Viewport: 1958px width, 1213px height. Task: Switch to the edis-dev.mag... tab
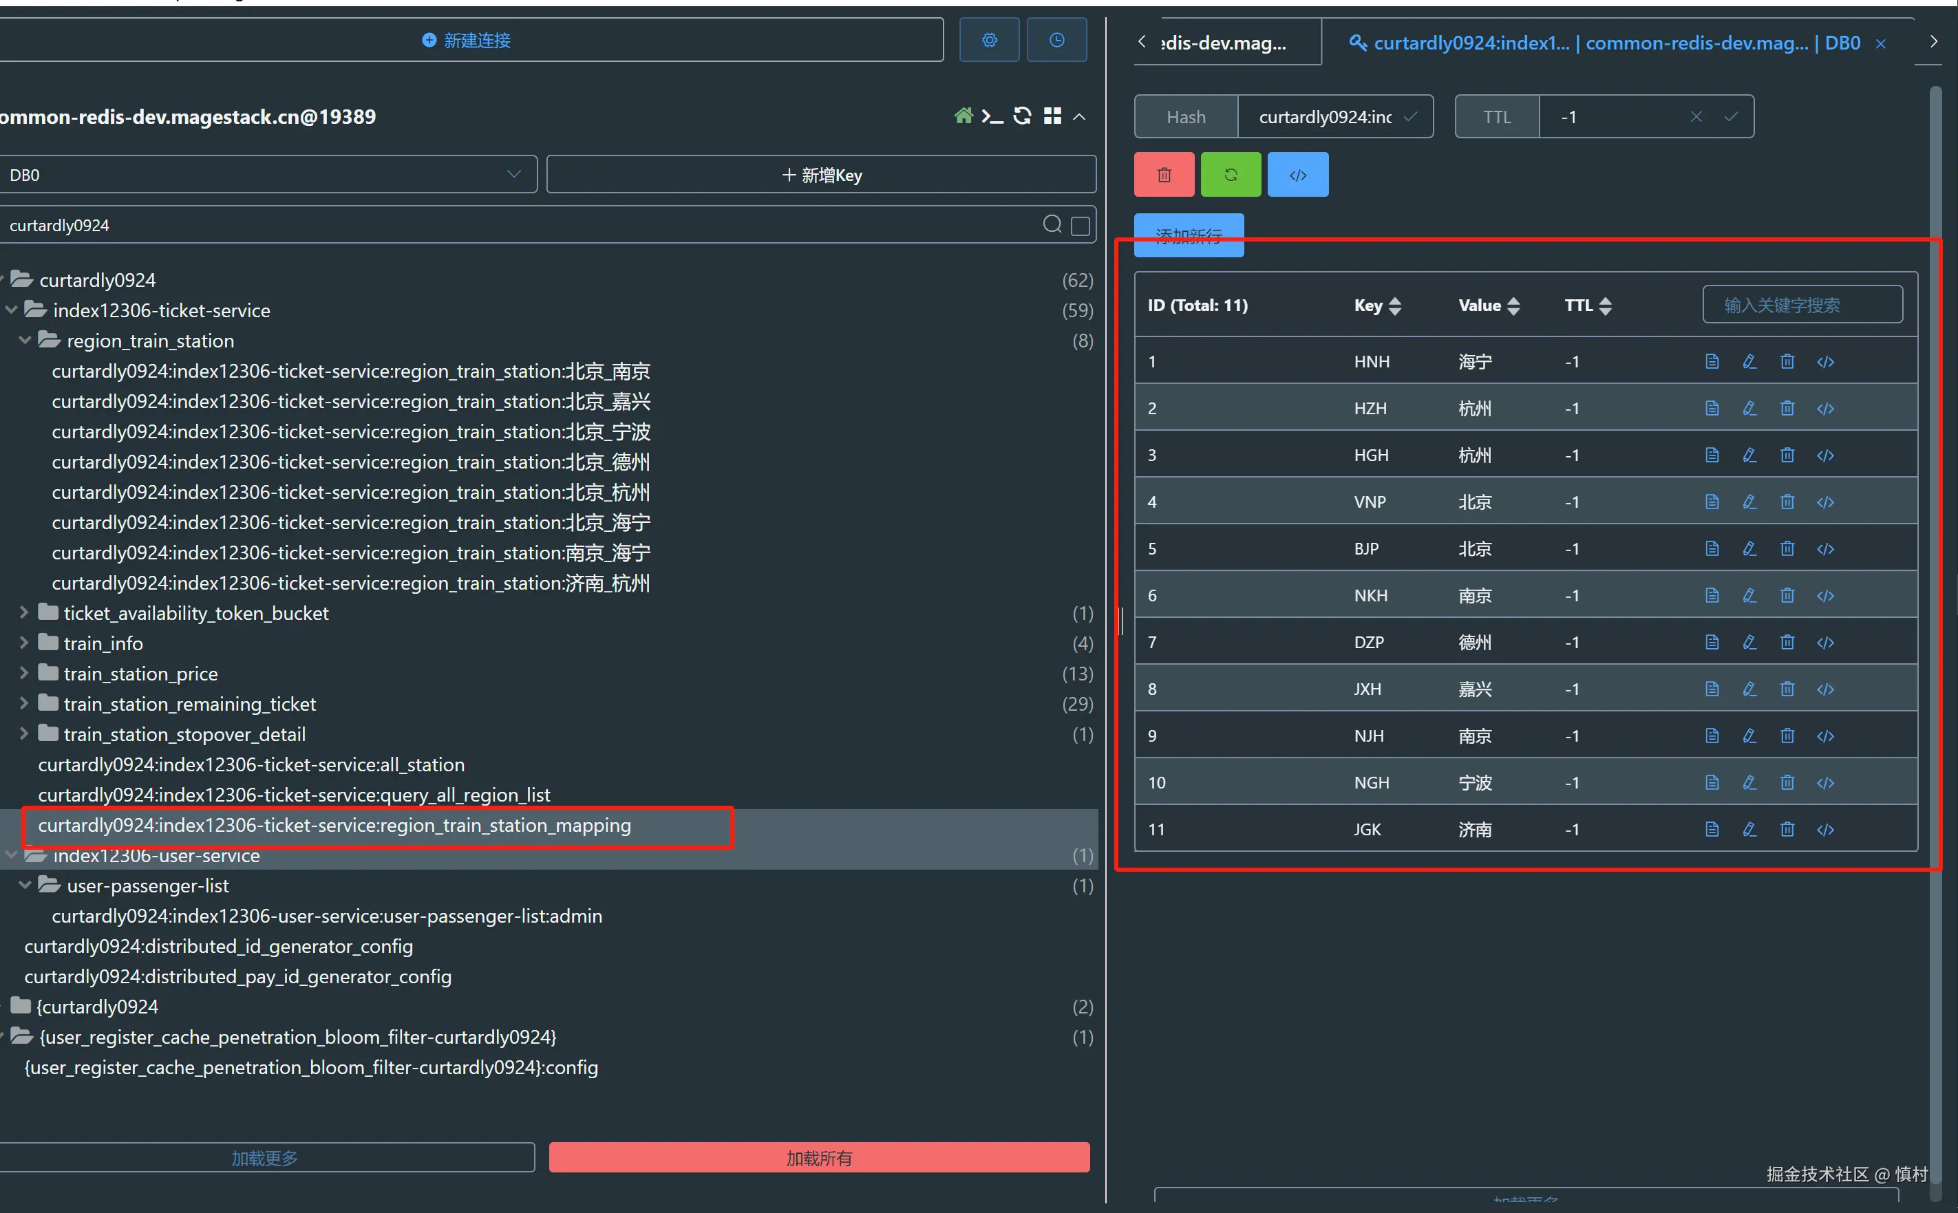1223,43
